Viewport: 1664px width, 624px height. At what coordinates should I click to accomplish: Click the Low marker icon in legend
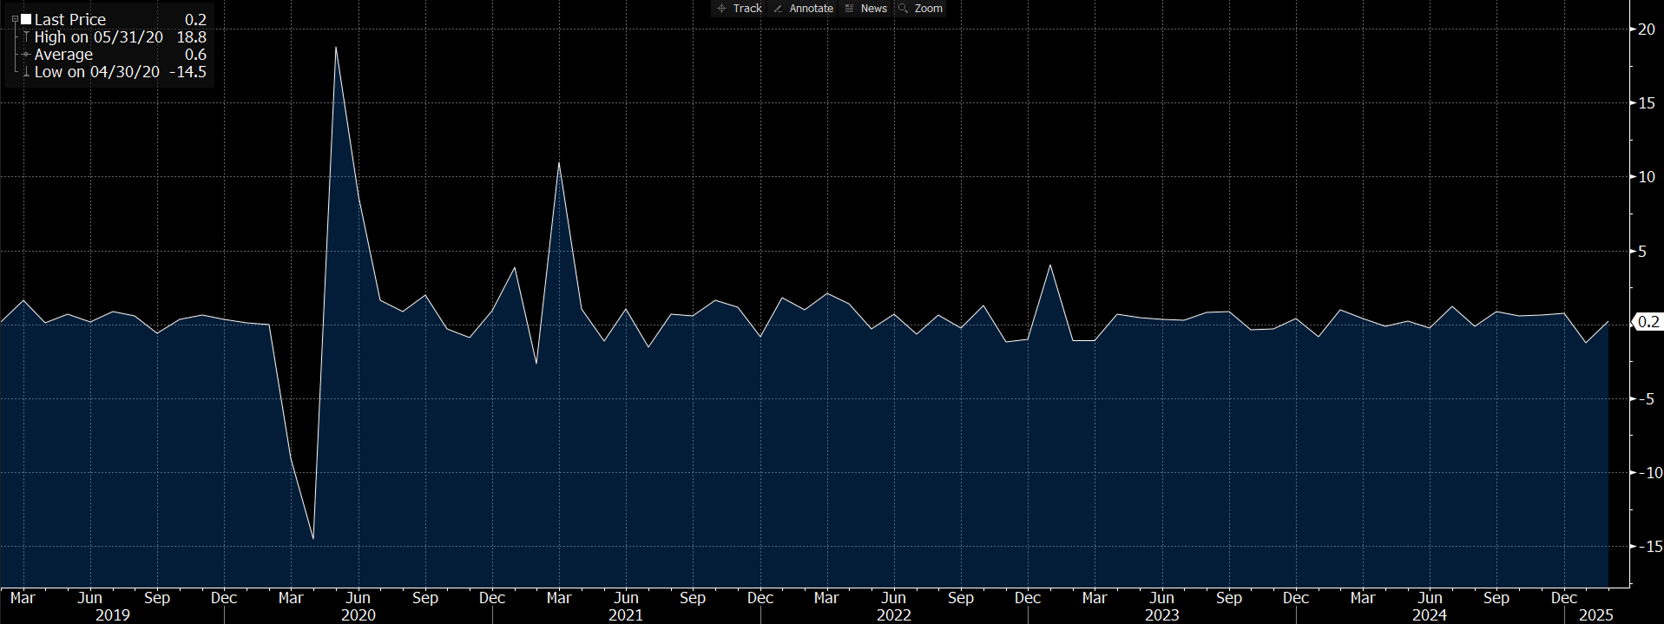26,72
